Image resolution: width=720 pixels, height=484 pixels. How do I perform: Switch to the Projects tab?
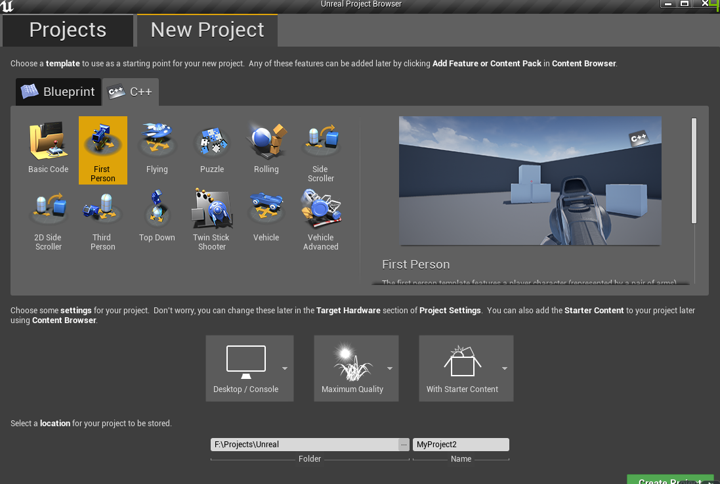(68, 30)
